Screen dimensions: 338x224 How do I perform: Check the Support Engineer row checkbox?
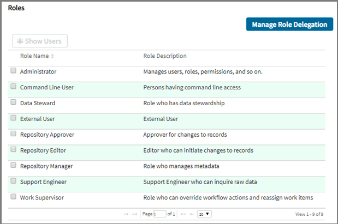14,181
